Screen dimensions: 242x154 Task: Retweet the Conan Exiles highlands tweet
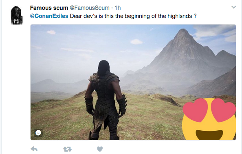tap(68, 149)
